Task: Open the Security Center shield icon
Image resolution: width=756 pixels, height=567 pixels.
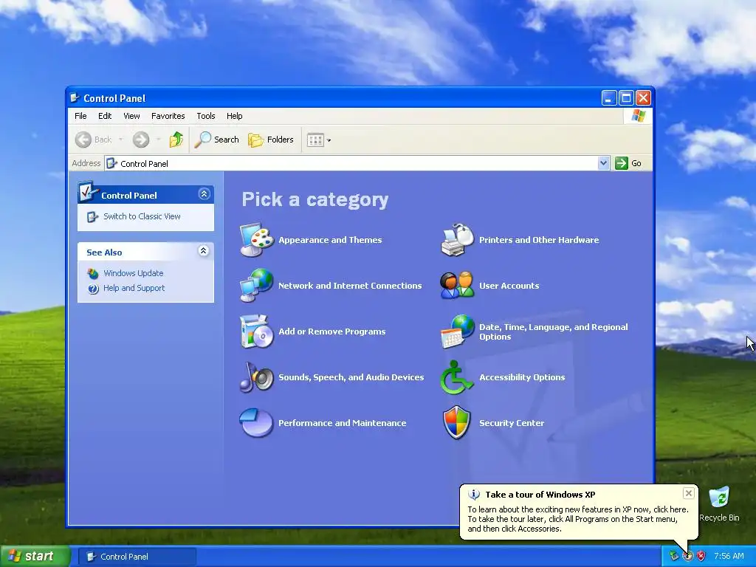Action: (456, 423)
